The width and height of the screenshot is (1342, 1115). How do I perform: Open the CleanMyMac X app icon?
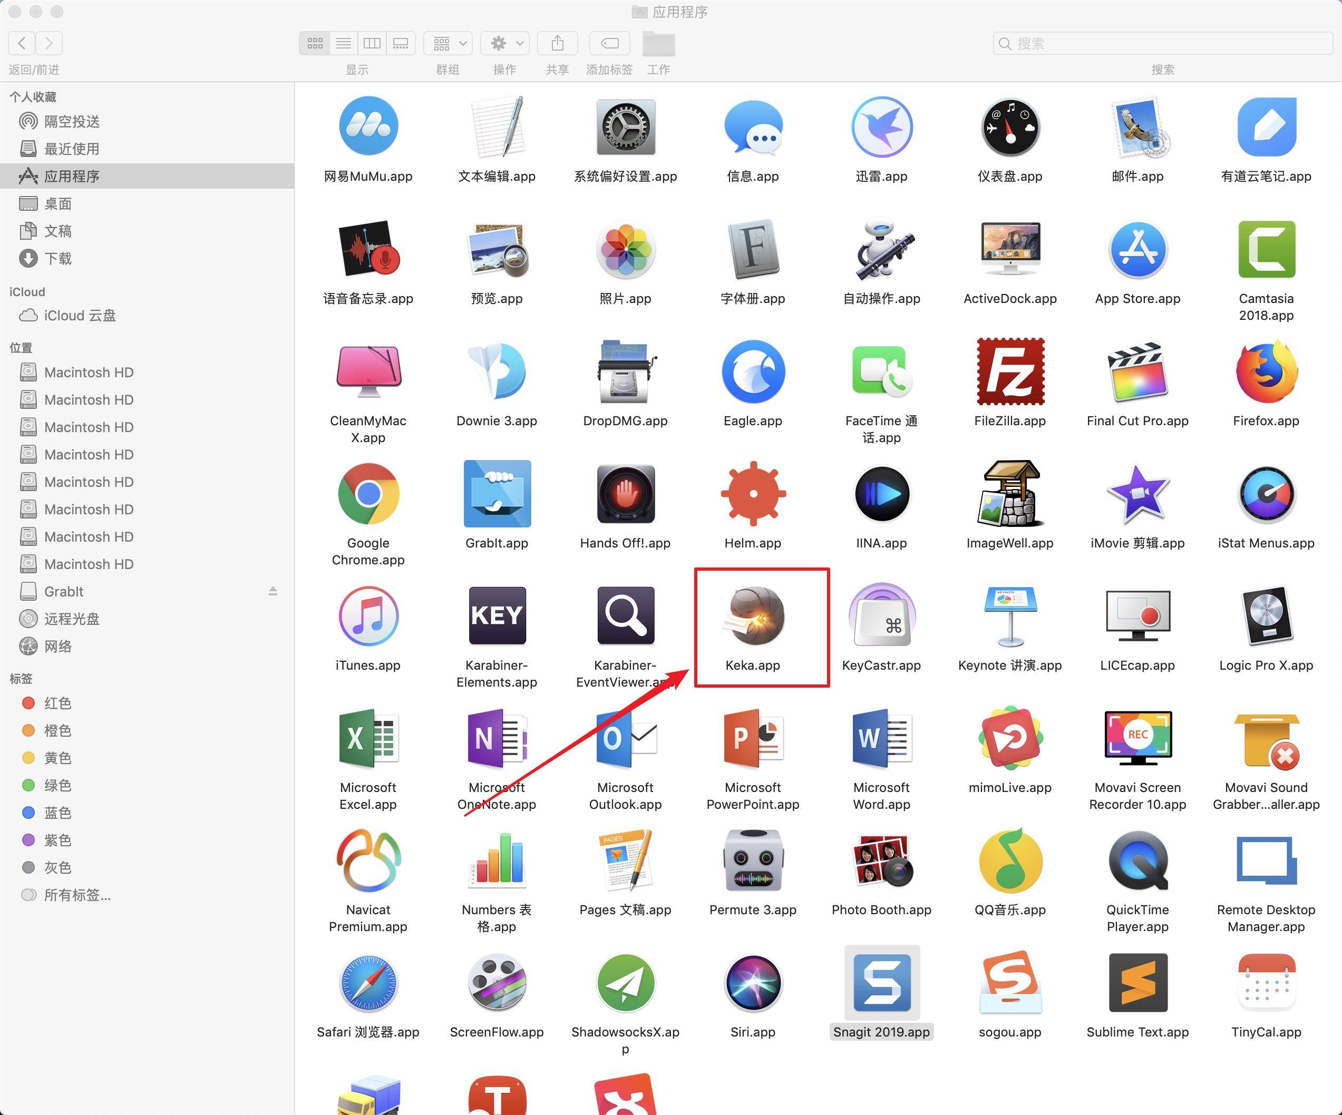tap(368, 372)
